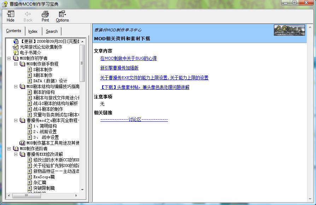Image resolution: width=316 pixels, height=205 pixels.
Task: Click the content pane scroll-down arrow
Action: (x=310, y=199)
